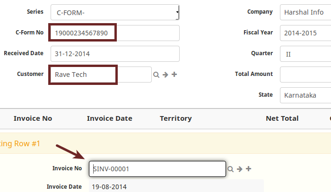Click the C-Form No input field

[113, 33]
